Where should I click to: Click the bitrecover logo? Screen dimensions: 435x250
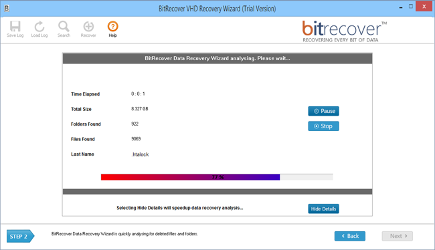344,31
